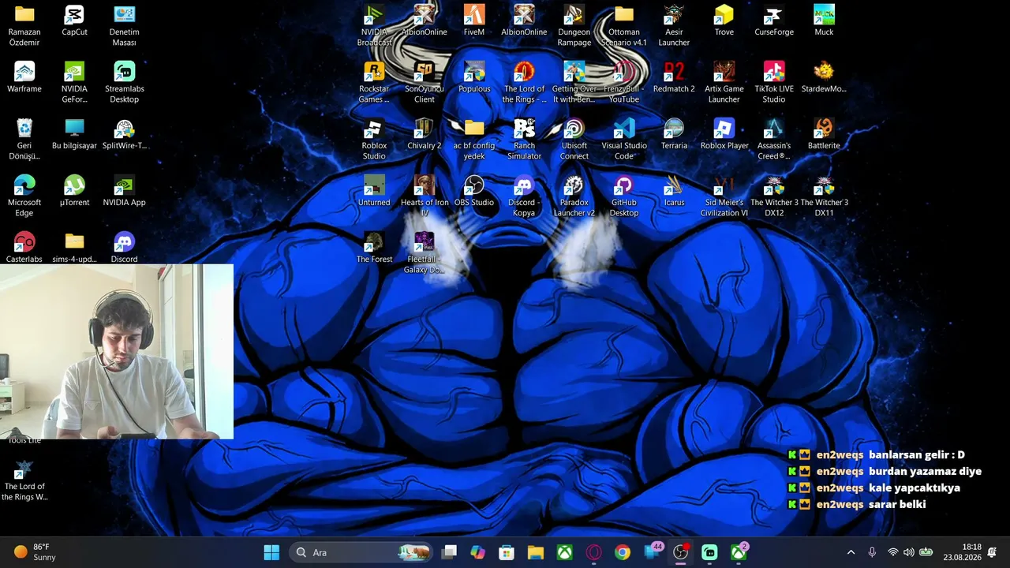Image resolution: width=1010 pixels, height=568 pixels.
Task: Select the Hearts of Iron IV icon
Action: click(x=425, y=196)
